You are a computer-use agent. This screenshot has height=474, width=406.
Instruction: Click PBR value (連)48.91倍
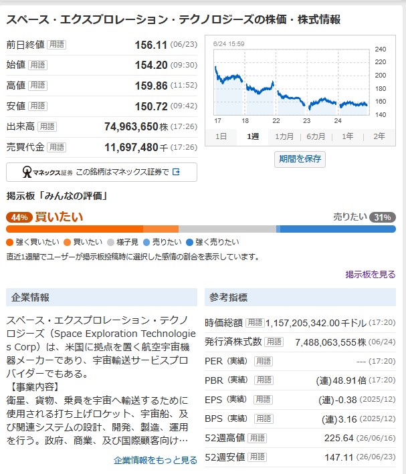pyautogui.click(x=341, y=380)
